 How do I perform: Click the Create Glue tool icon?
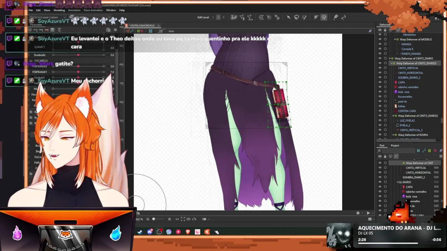point(277,17)
